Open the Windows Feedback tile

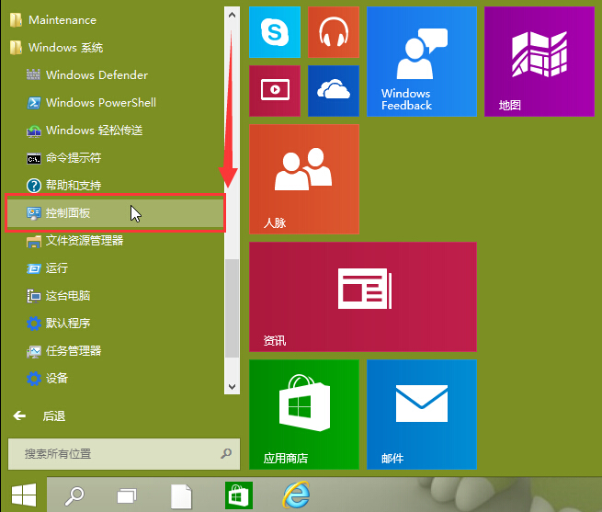pyautogui.click(x=421, y=62)
